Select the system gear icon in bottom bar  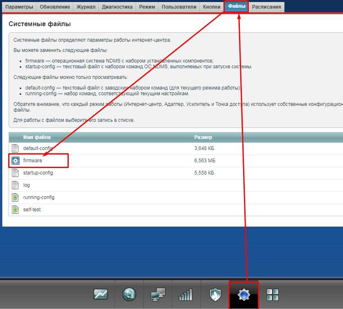244,294
